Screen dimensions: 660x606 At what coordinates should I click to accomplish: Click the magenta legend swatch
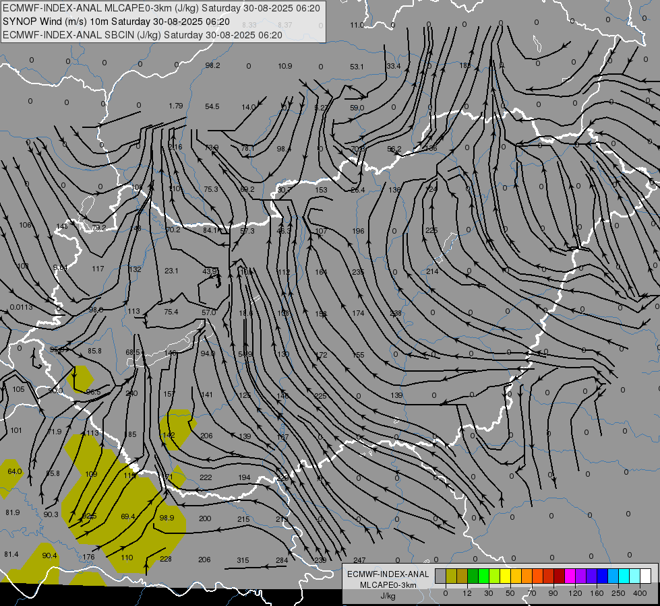click(570, 576)
